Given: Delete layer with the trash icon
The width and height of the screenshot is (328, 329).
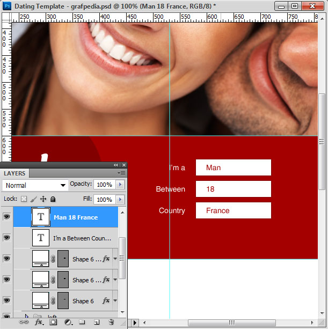Looking at the screenshot, I should 111,322.
